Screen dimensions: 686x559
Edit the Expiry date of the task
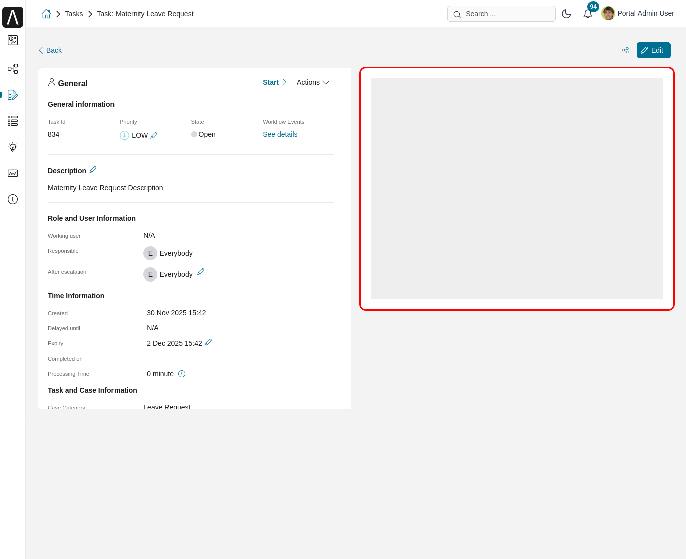pyautogui.click(x=208, y=342)
